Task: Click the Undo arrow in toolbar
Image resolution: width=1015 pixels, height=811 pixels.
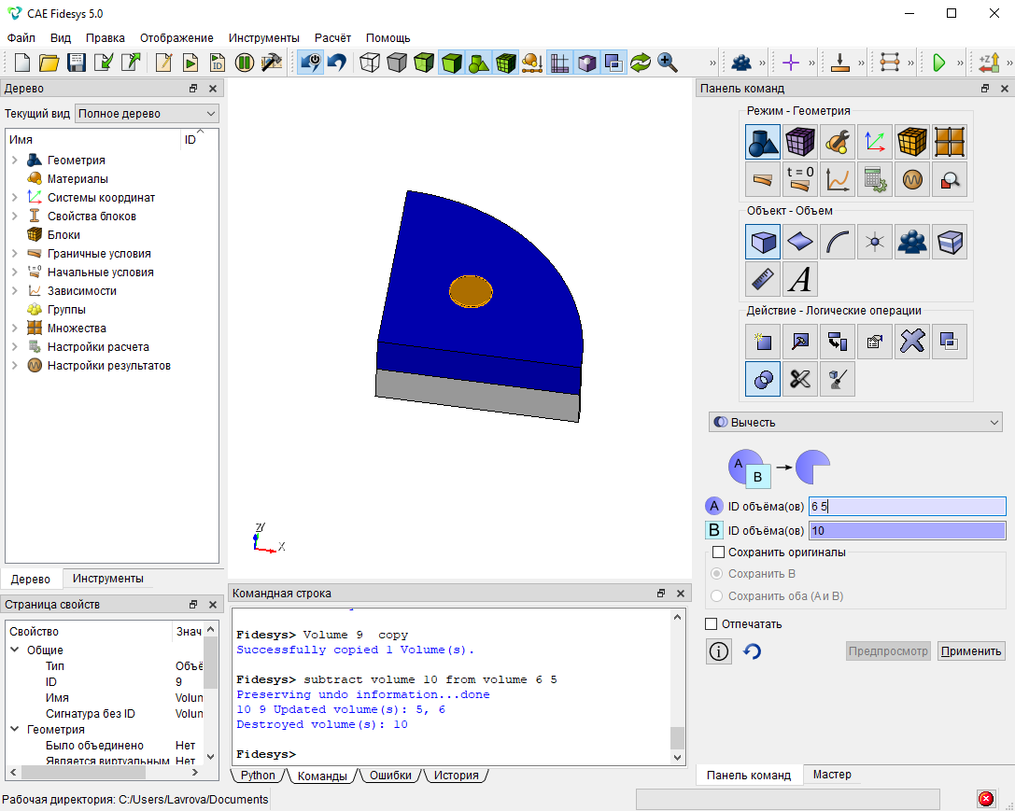Action: pos(337,63)
